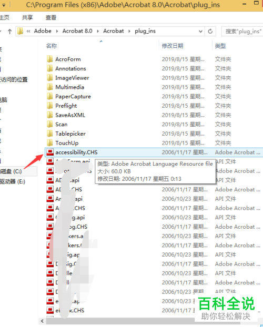Image resolution: width=263 pixels, height=327 pixels.
Task: Open the 共享 ribbon tab
Action: (27, 17)
